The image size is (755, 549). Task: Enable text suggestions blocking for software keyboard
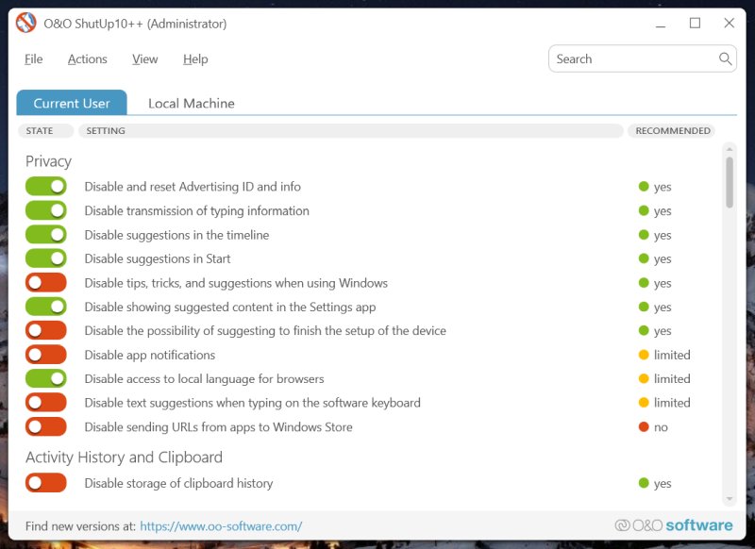(x=45, y=403)
